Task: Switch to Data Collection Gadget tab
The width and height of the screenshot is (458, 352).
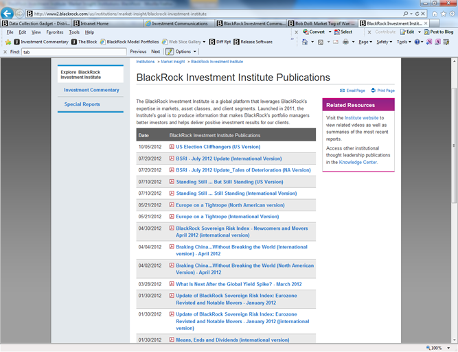Action: pyautogui.click(x=36, y=23)
